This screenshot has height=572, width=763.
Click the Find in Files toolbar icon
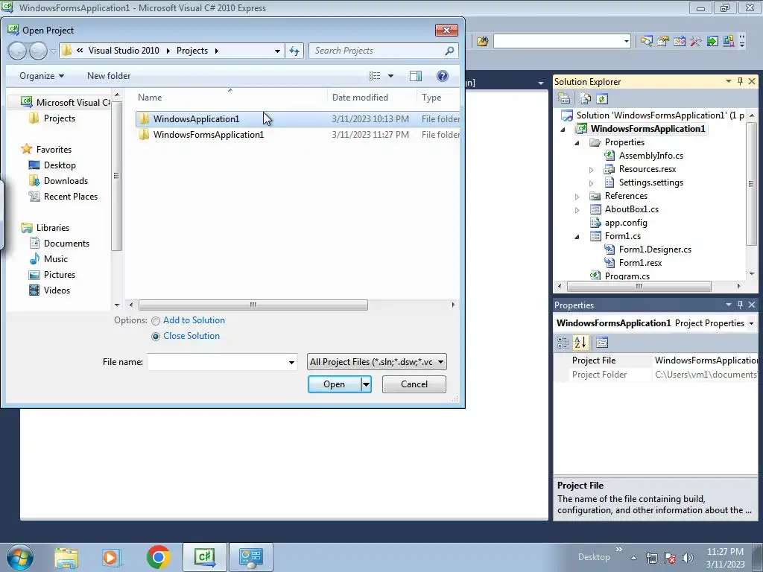click(x=482, y=42)
